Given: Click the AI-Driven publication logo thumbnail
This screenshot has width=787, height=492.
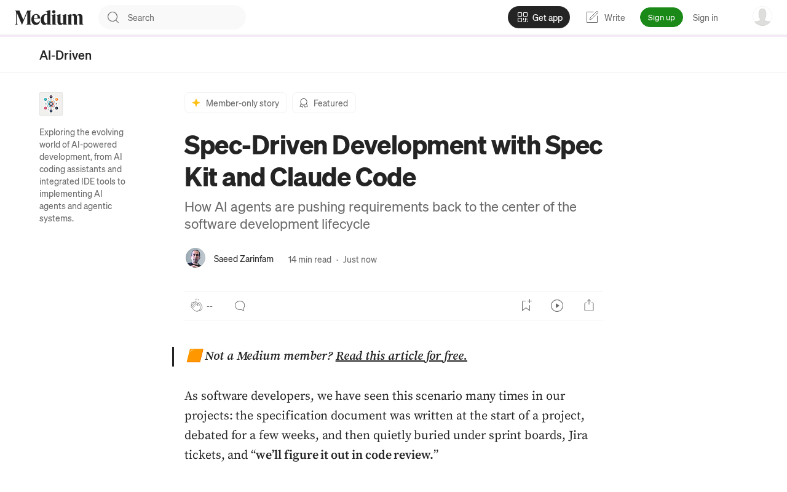Looking at the screenshot, I should [x=51, y=104].
